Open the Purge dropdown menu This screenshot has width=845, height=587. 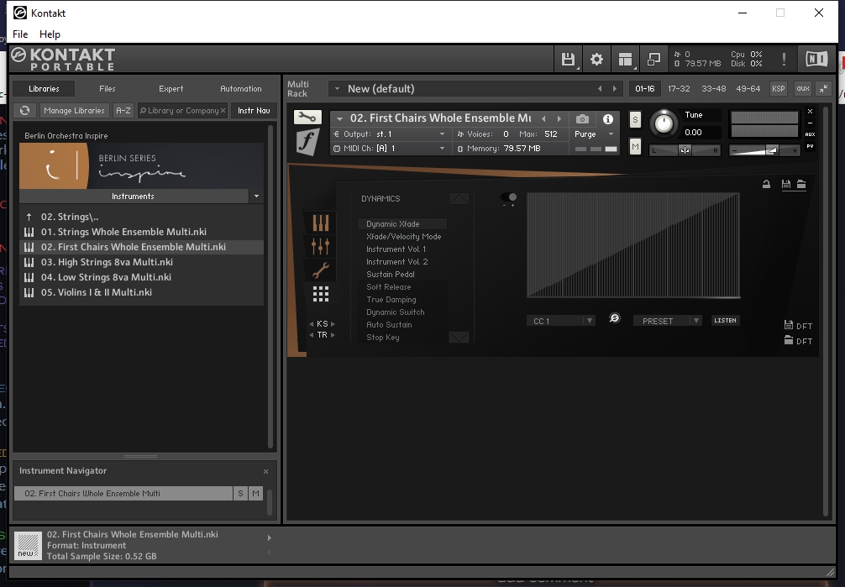[x=611, y=134]
